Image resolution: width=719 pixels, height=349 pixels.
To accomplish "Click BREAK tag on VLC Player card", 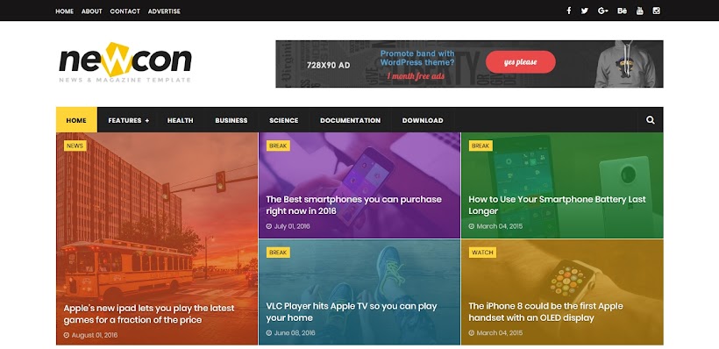I will pos(278,253).
